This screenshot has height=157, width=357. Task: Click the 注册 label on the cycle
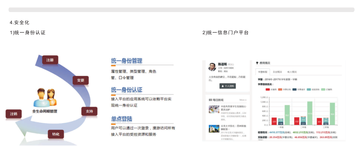tap(50, 60)
